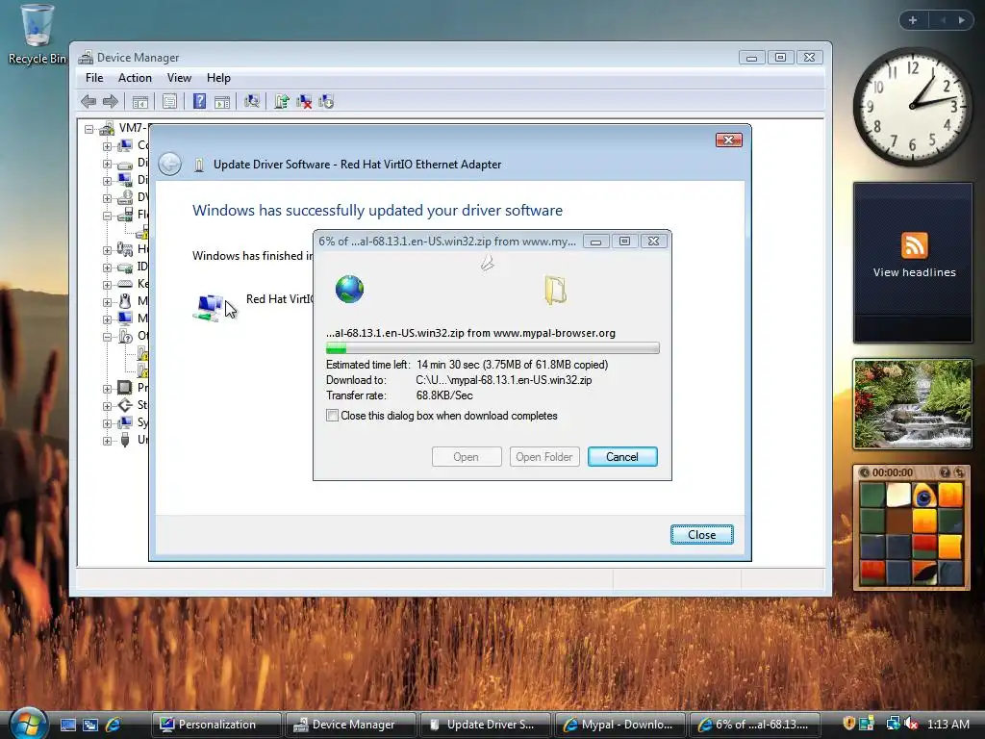Image resolution: width=985 pixels, height=739 pixels.
Task: Click Scan for hardware changes toolbar icon
Action: (252, 101)
